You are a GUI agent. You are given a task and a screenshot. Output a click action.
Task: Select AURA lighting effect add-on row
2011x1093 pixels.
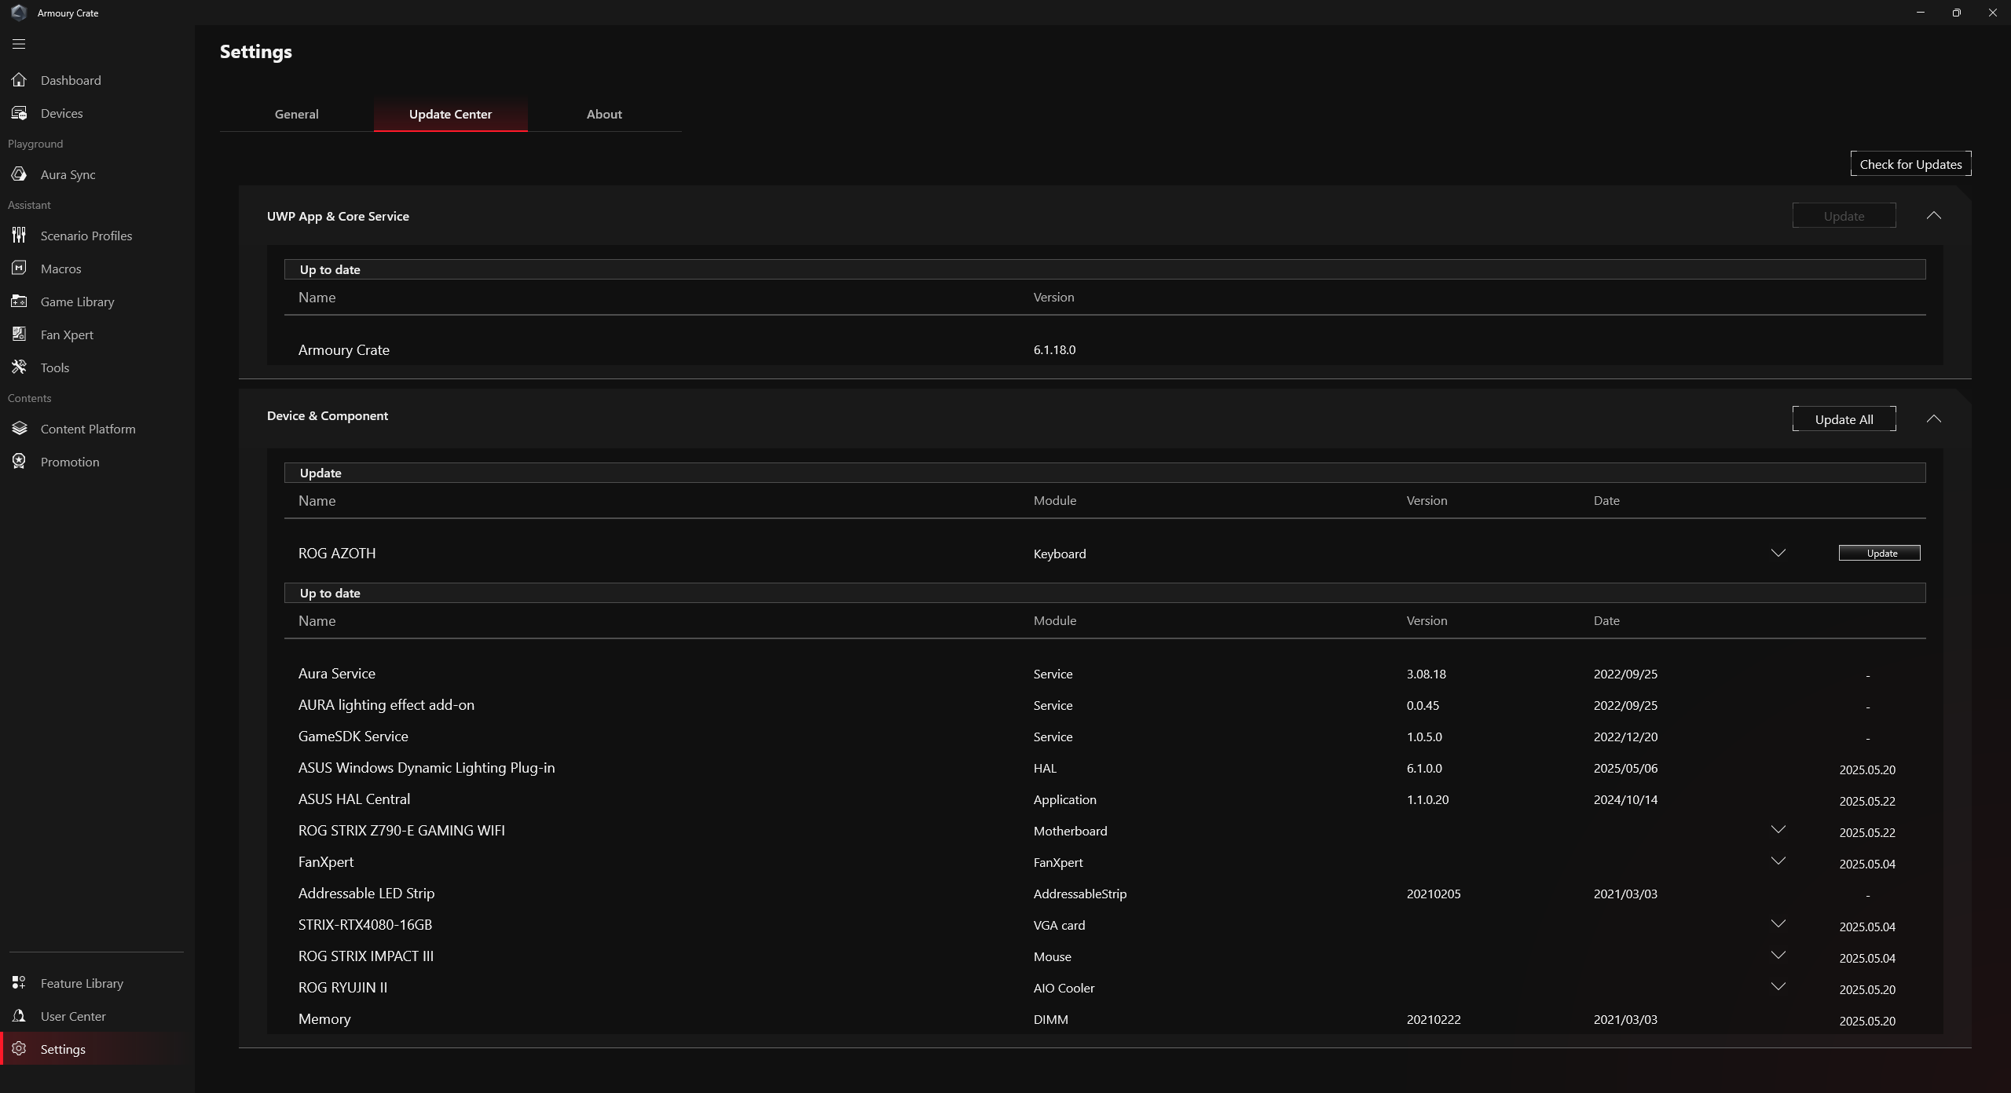tap(1104, 705)
